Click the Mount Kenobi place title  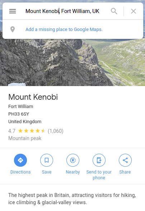pos(33,97)
